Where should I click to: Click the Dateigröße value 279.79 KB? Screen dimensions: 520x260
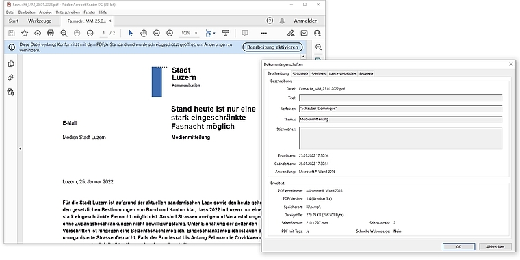tap(325, 215)
